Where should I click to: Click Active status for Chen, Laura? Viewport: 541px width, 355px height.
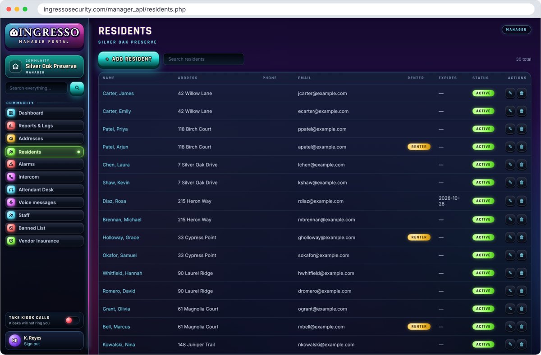(x=483, y=165)
